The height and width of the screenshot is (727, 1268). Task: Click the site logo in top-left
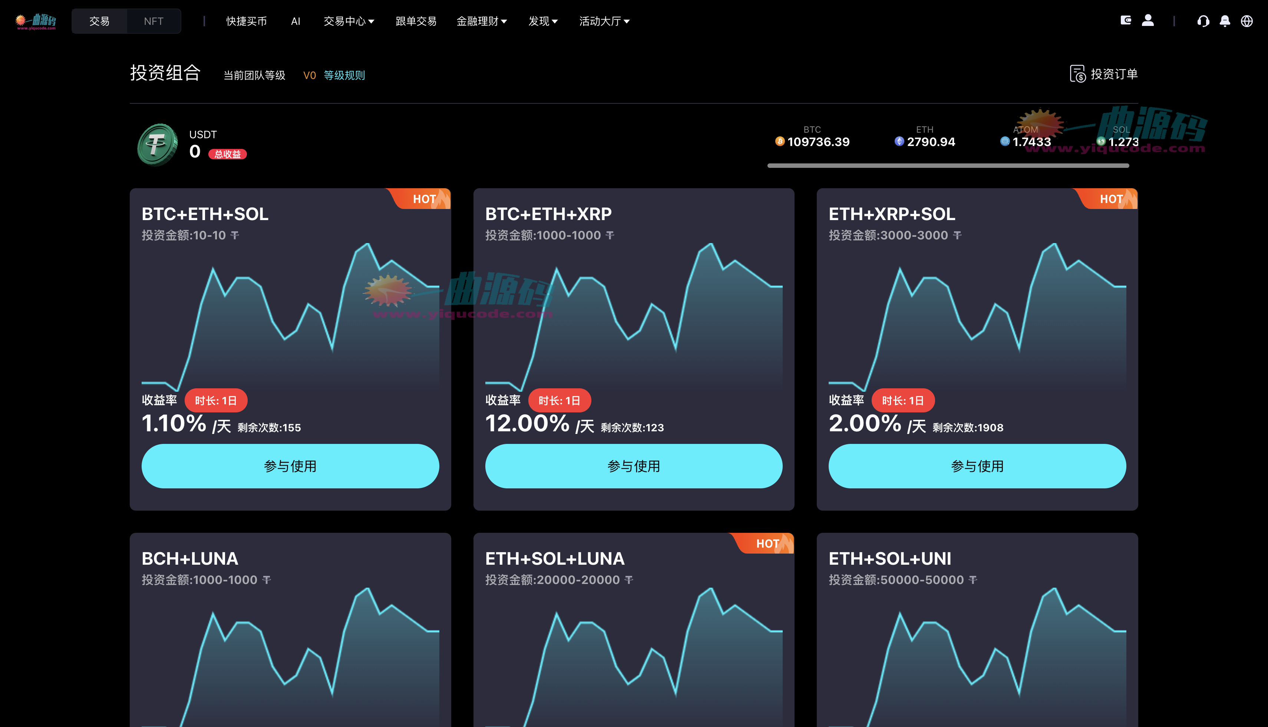36,21
